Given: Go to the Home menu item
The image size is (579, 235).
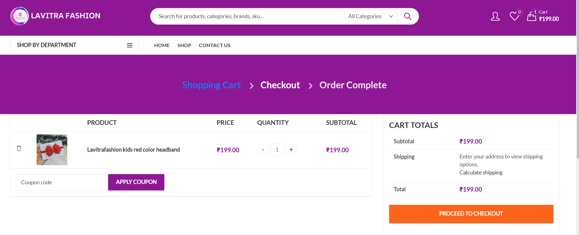Looking at the screenshot, I should pos(162,45).
